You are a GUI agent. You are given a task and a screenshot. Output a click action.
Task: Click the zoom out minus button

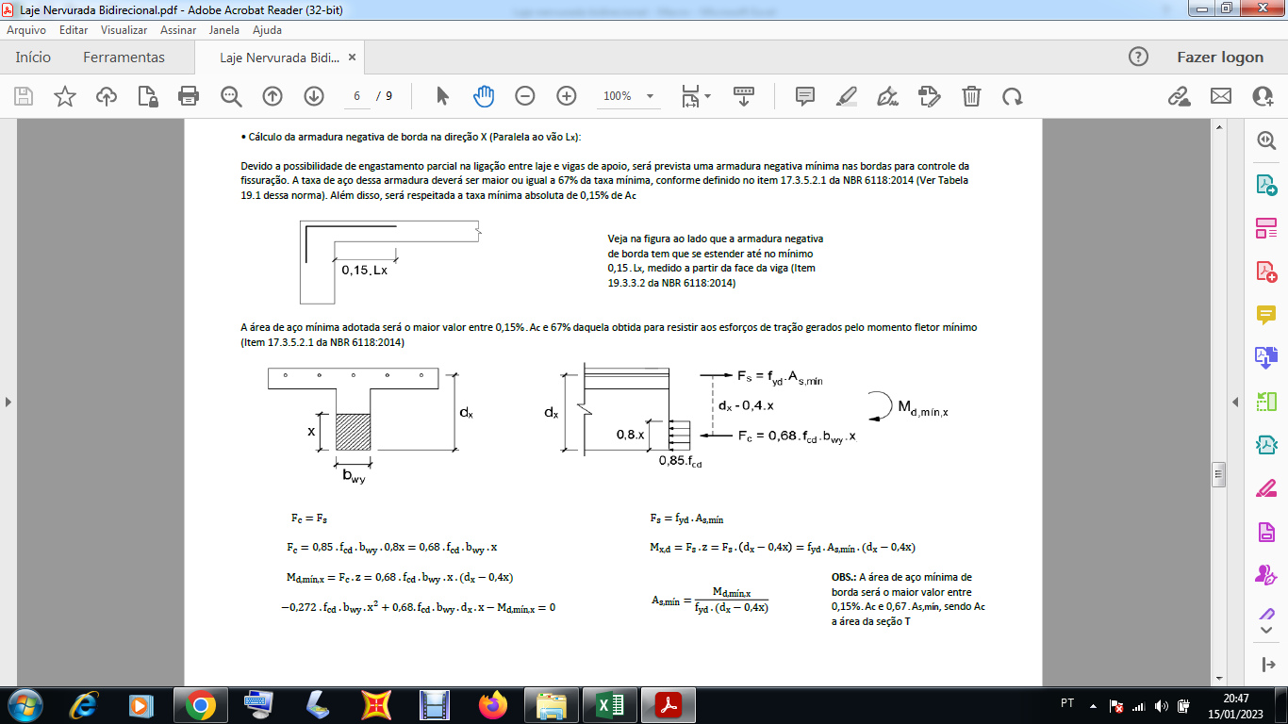coord(525,96)
